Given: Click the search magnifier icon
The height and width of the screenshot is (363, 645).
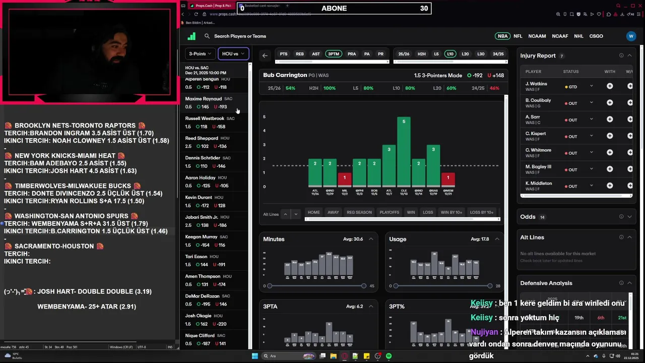Looking at the screenshot, I should [207, 36].
